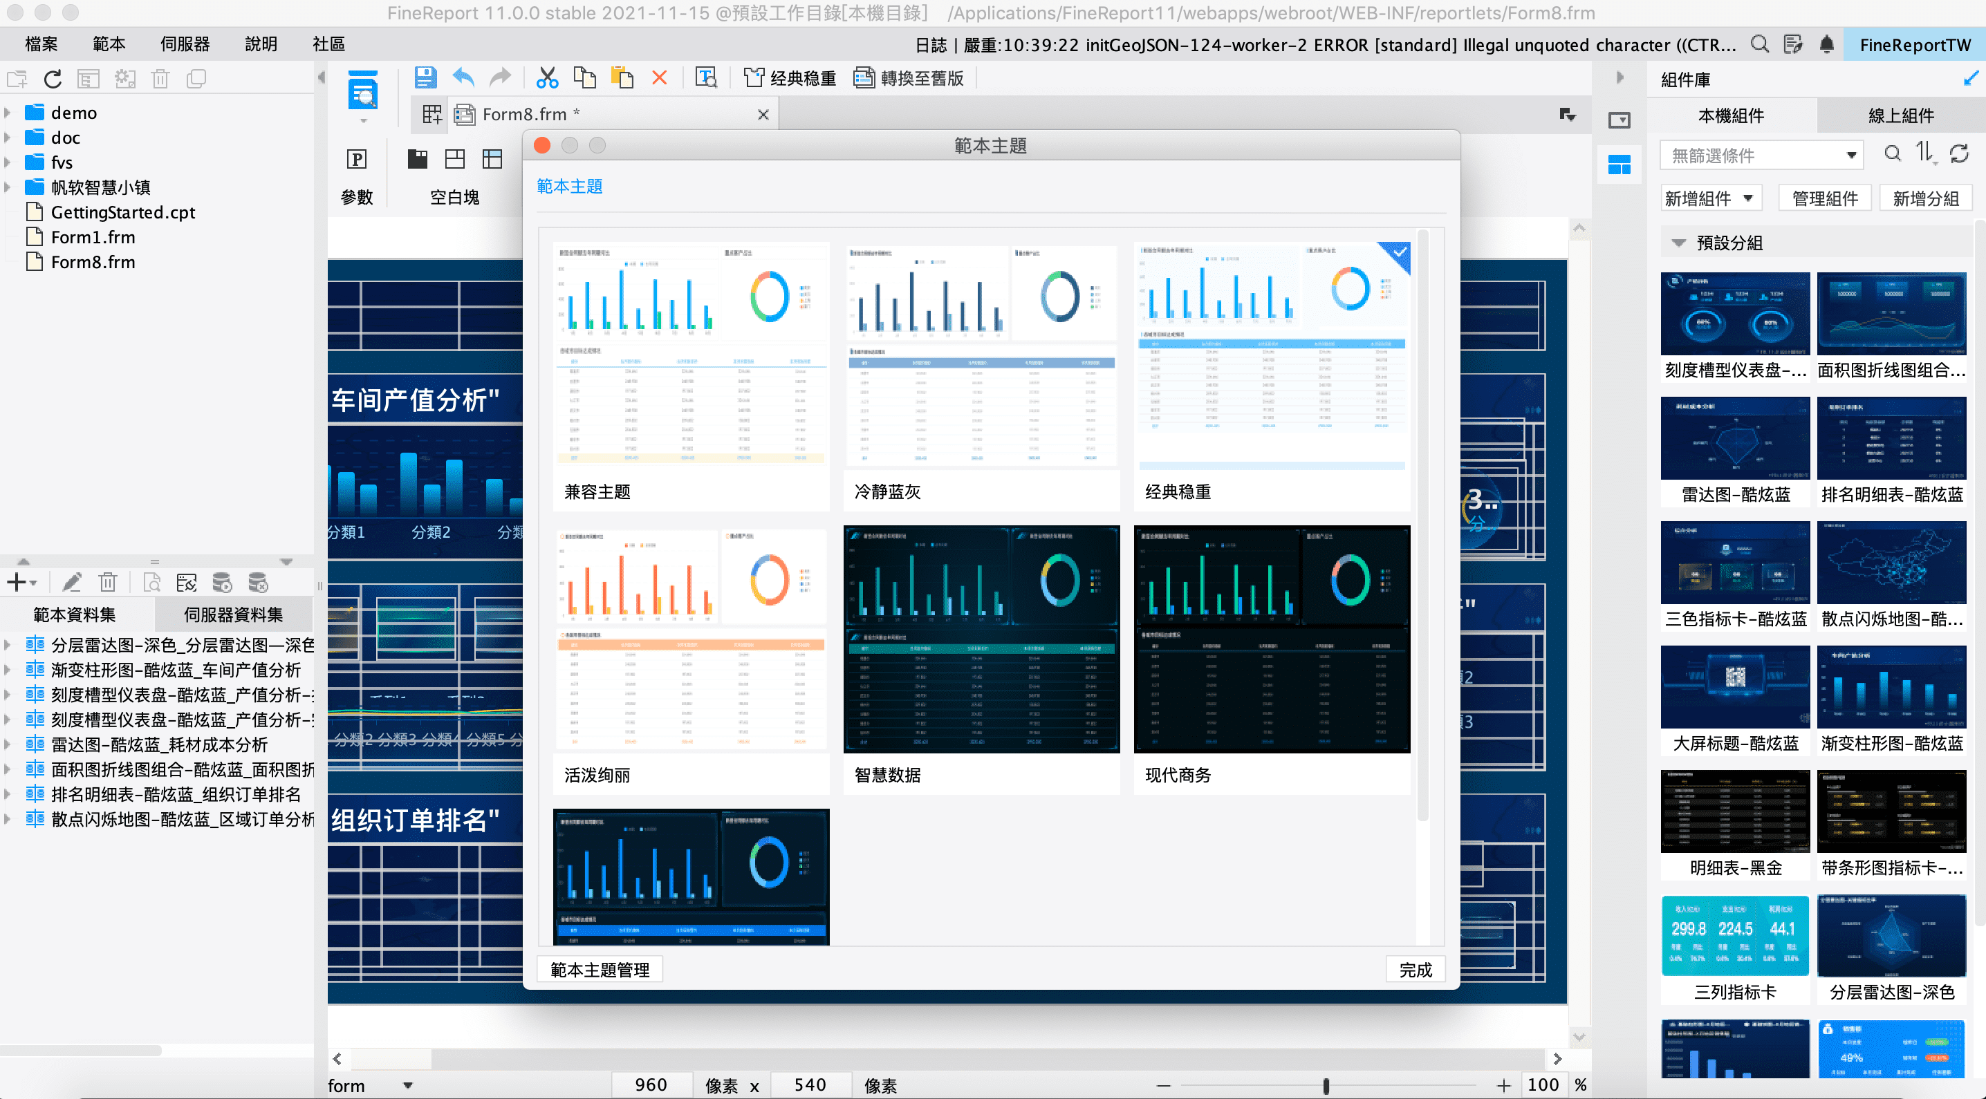Click the notification bell icon
The height and width of the screenshot is (1099, 1986).
[1826, 45]
